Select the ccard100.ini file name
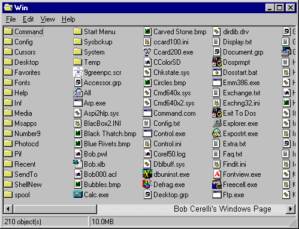 (x=171, y=42)
